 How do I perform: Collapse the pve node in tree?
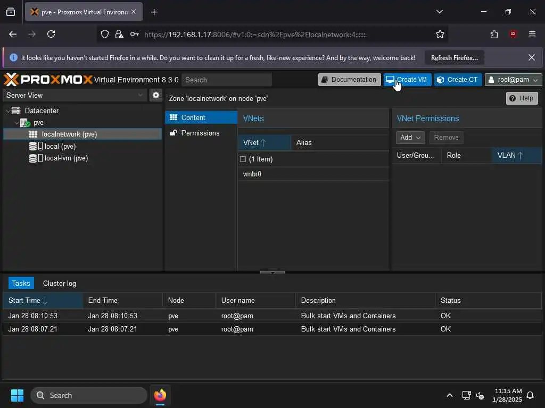pyautogui.click(x=16, y=123)
